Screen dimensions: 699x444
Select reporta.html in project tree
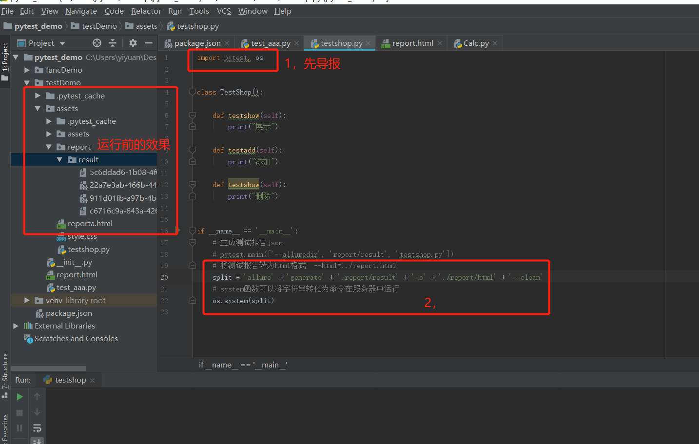click(85, 224)
